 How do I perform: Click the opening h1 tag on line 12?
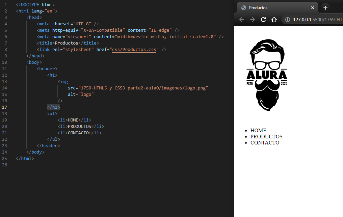(x=52, y=75)
